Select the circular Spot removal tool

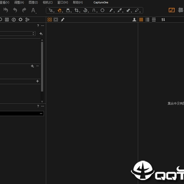pos(102,10)
